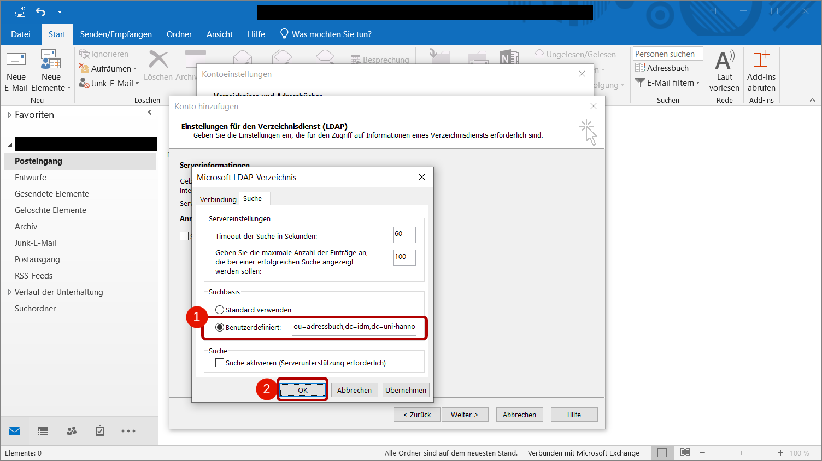Select the Posteingang folder
Screen dimensions: 822x461
click(80, 161)
